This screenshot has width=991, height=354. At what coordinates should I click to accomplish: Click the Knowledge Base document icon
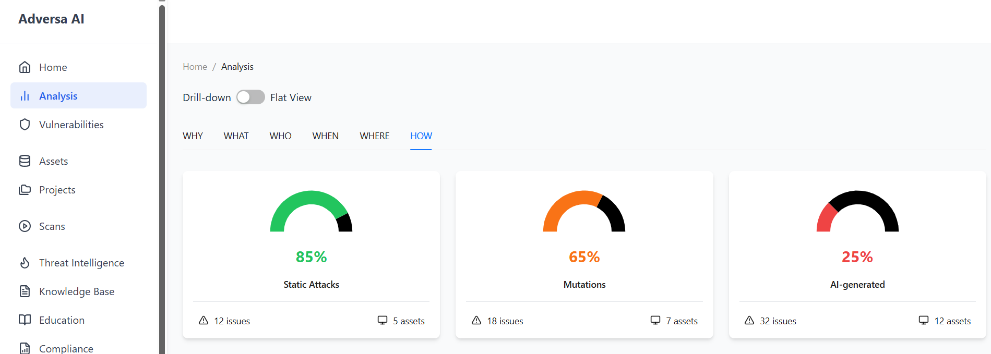(25, 291)
